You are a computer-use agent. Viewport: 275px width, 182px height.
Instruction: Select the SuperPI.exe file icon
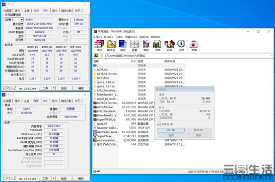click(x=95, y=136)
